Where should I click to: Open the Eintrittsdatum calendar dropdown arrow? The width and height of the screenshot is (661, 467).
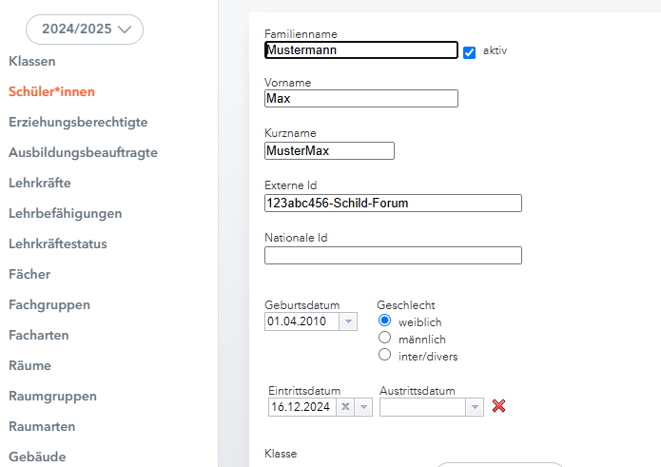[x=363, y=407]
